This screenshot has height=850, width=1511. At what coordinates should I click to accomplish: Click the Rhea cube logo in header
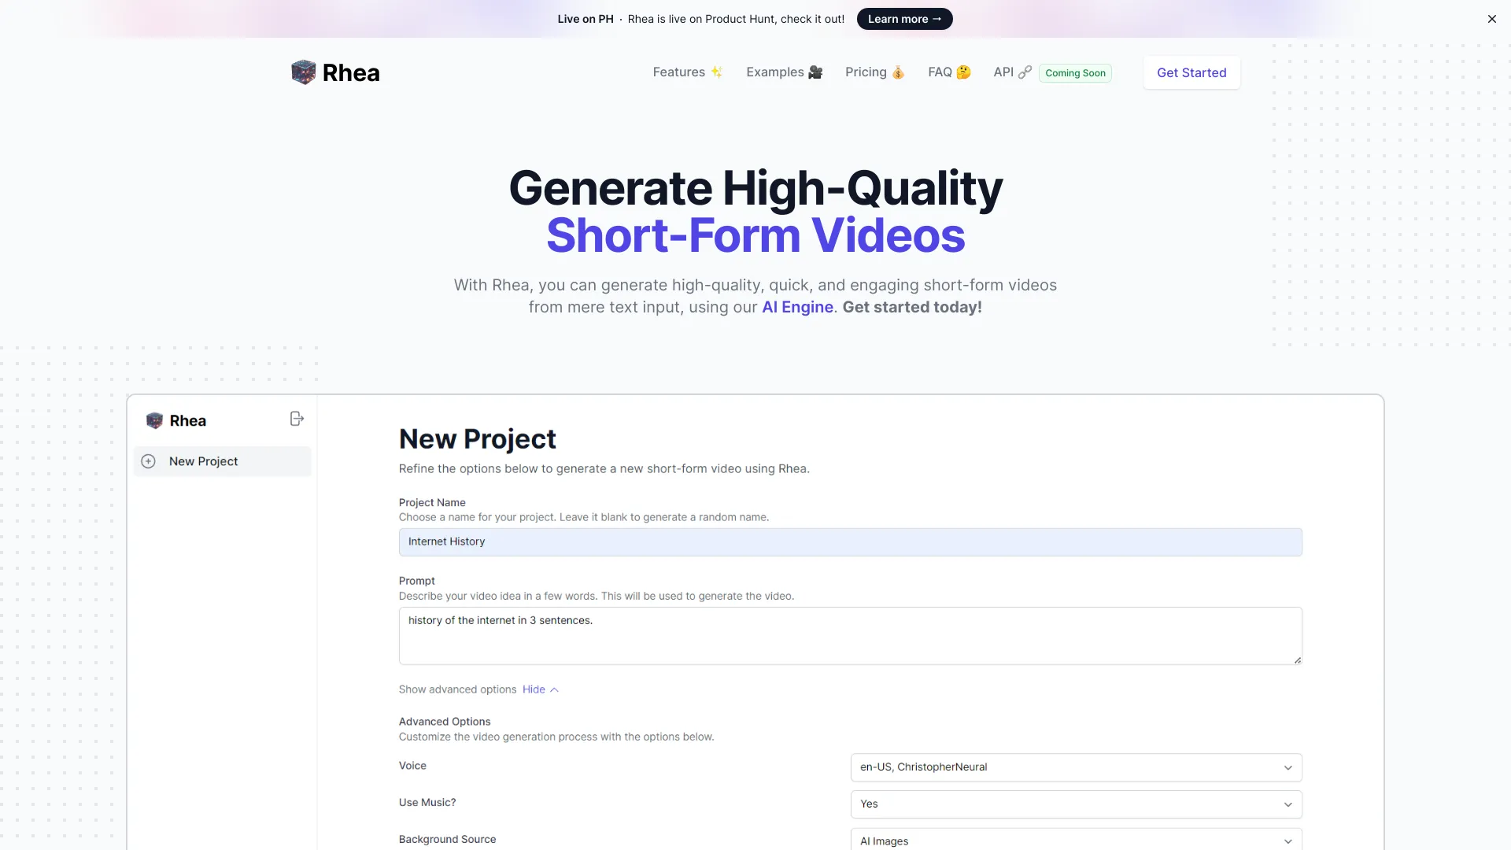(x=303, y=72)
